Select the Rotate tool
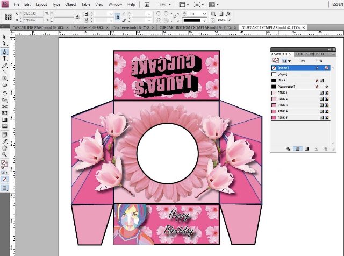 4,93
